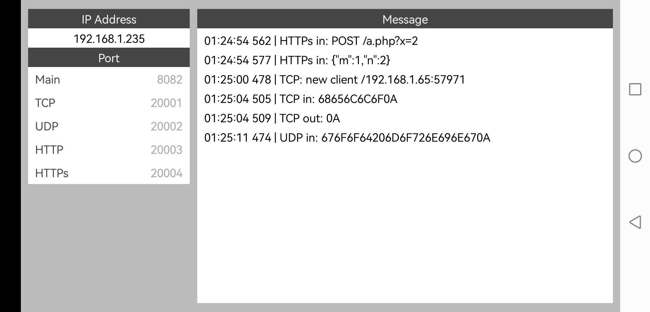Image resolution: width=650 pixels, height=312 pixels.
Task: Select the TCP in 68656C6C6F0A message
Action: pyautogui.click(x=300, y=99)
